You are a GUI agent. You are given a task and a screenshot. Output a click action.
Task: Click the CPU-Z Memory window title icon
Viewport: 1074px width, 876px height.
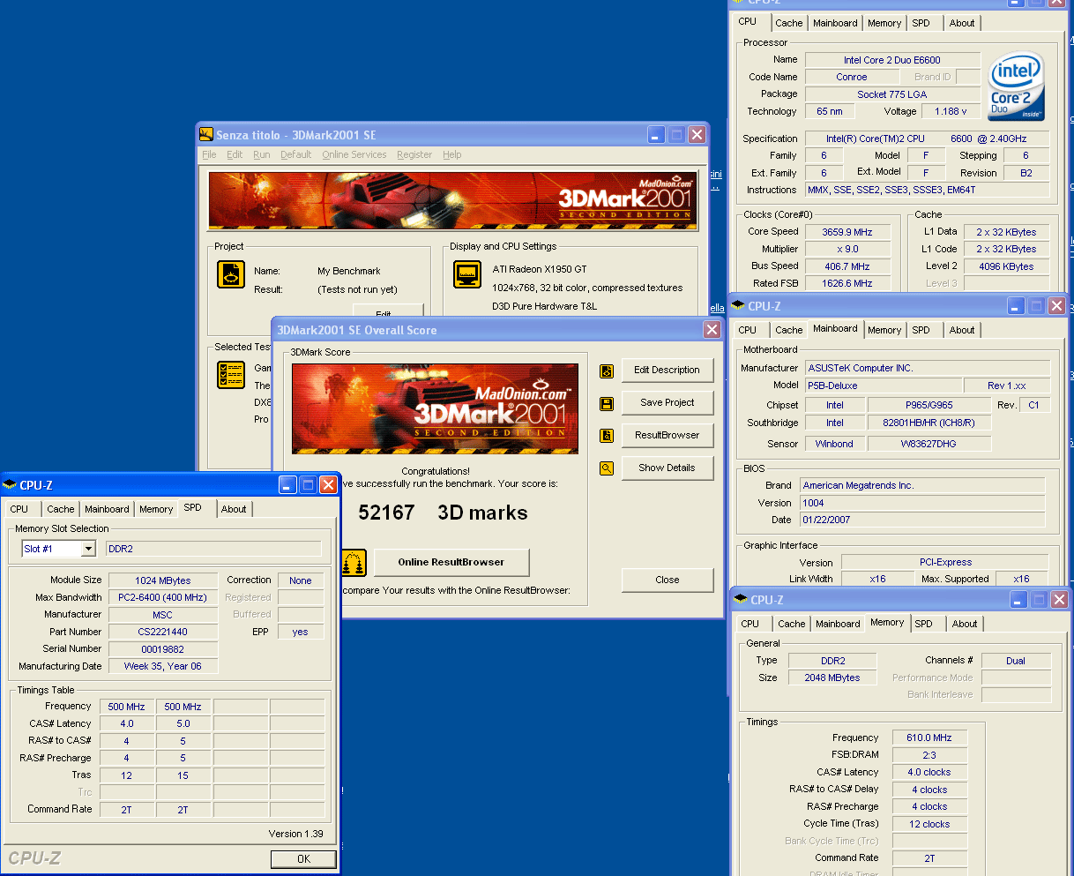tap(741, 599)
